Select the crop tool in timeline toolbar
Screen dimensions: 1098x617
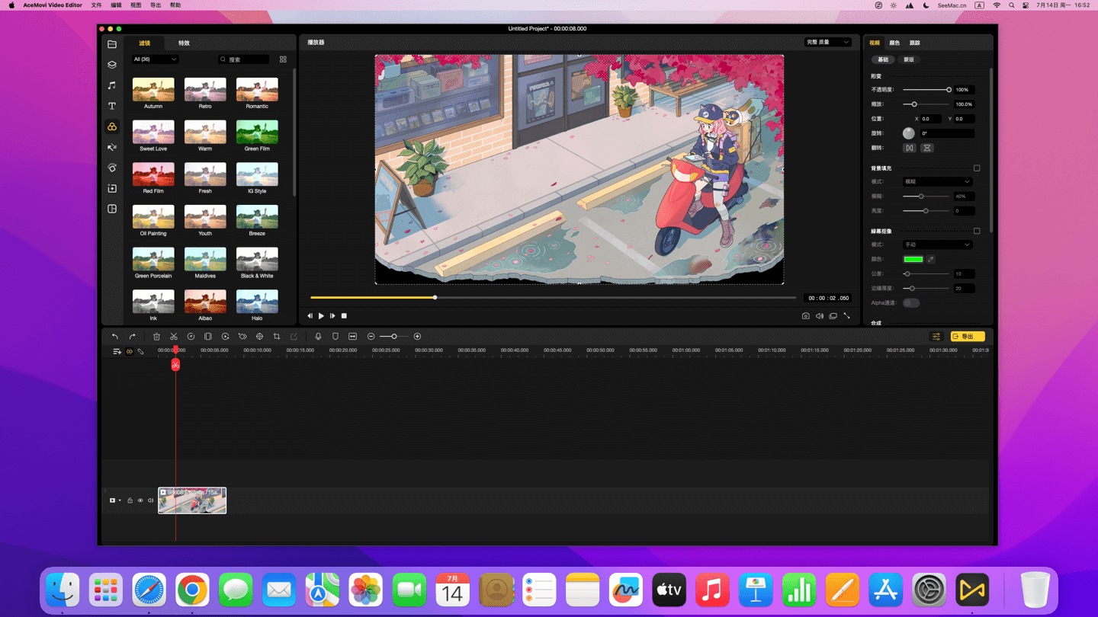coord(277,337)
